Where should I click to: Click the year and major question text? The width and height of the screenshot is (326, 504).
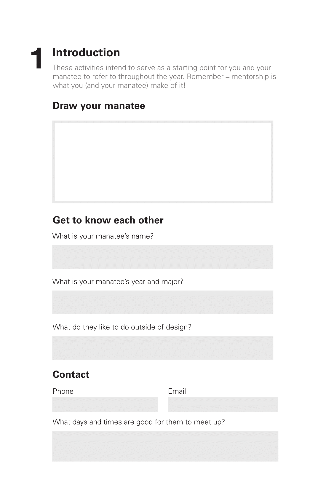pos(118,282)
